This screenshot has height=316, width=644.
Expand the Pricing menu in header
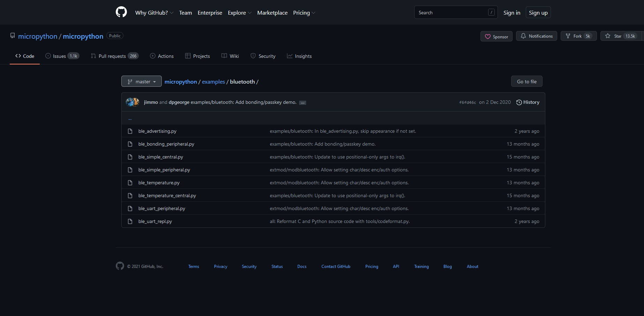304,13
